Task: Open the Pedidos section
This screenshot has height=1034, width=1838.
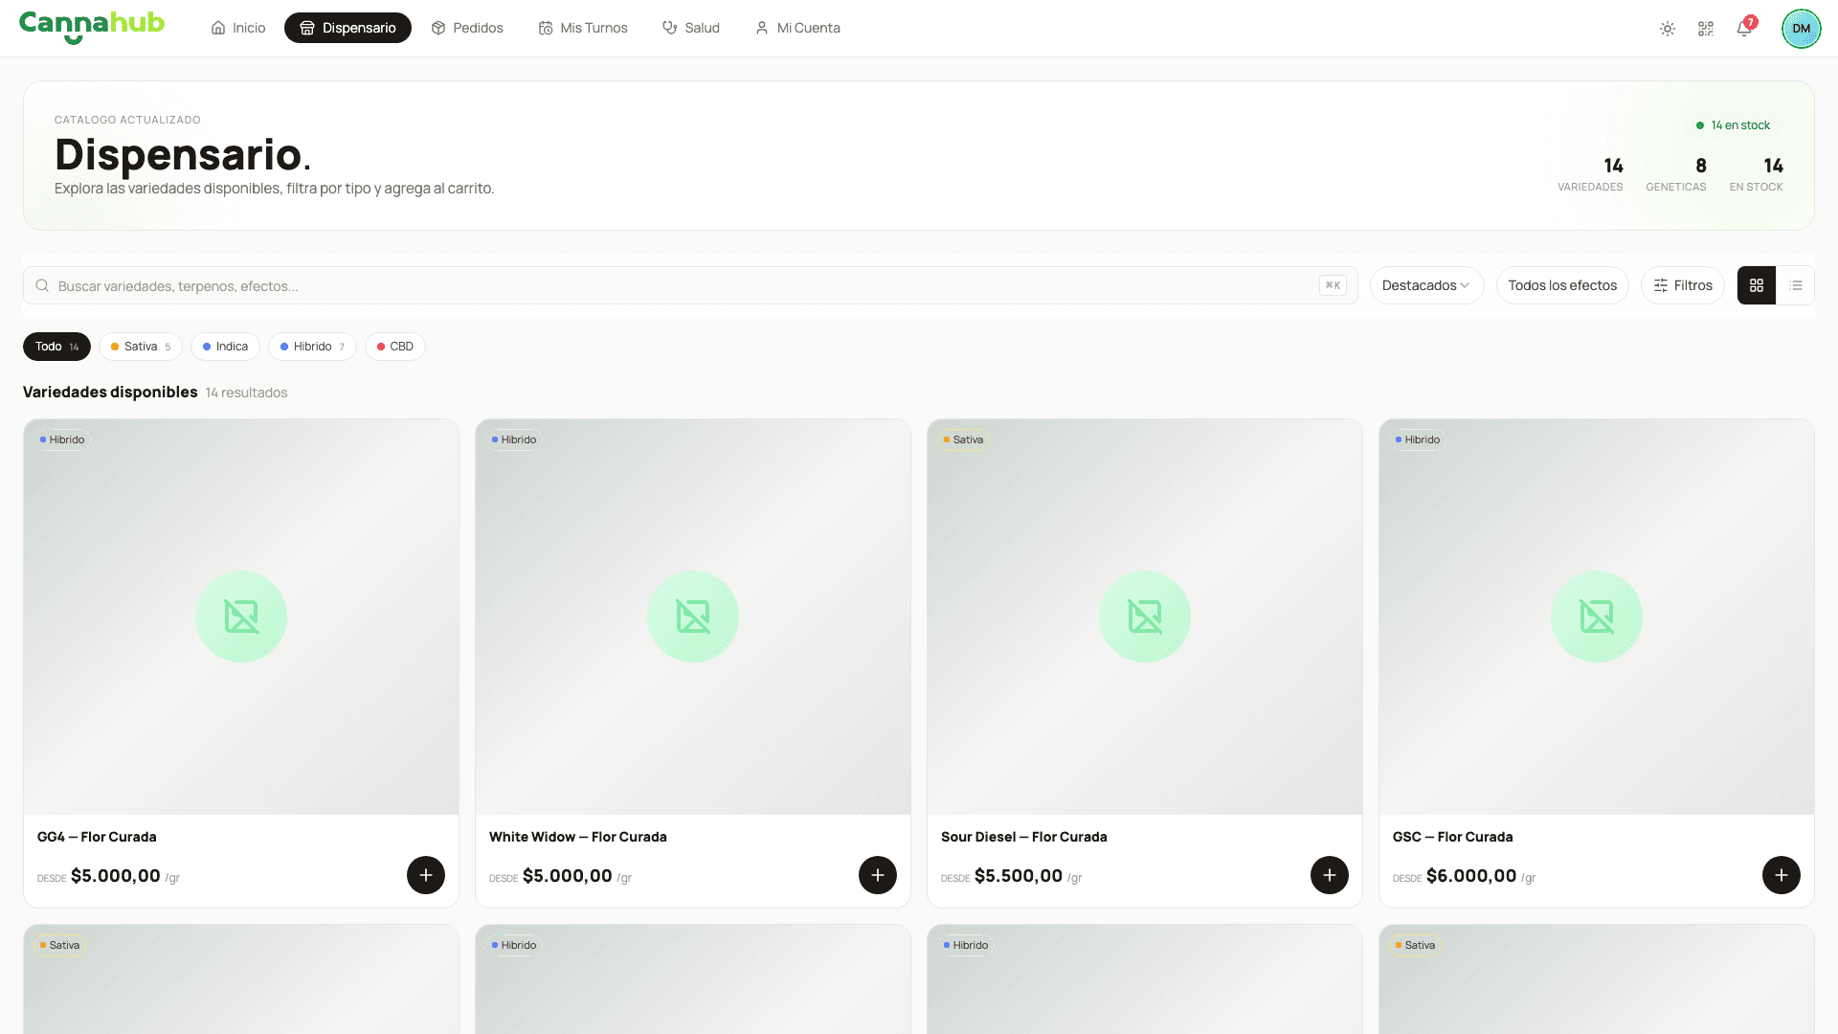Action: tap(467, 28)
